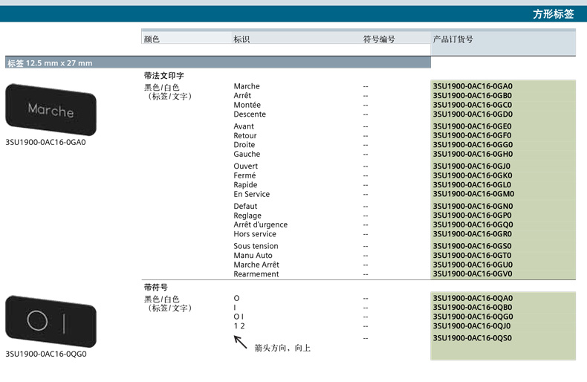Screen dimensions: 587x382
Task: Select the Rearmement label entry
Action: click(256, 274)
